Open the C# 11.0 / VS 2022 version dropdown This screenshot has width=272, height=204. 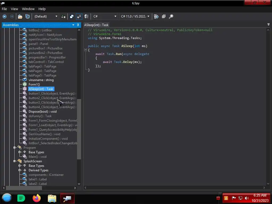(x=135, y=16)
